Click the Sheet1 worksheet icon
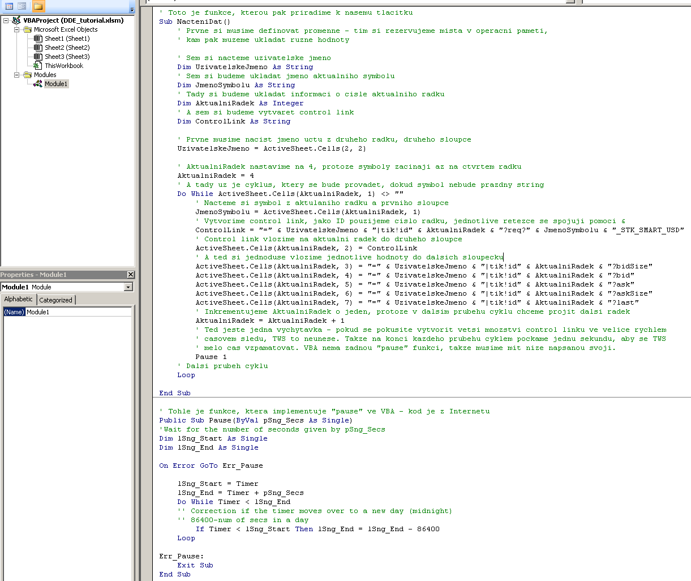 tap(38, 39)
